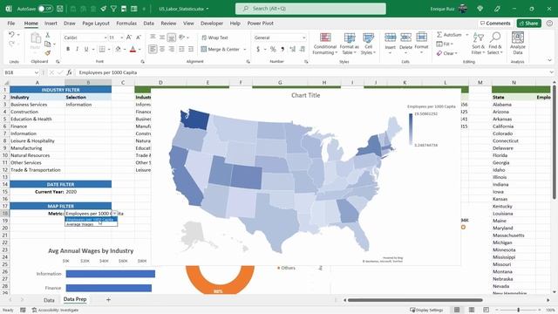Switch to the Data sheet tab
558x314 pixels.
(49, 300)
